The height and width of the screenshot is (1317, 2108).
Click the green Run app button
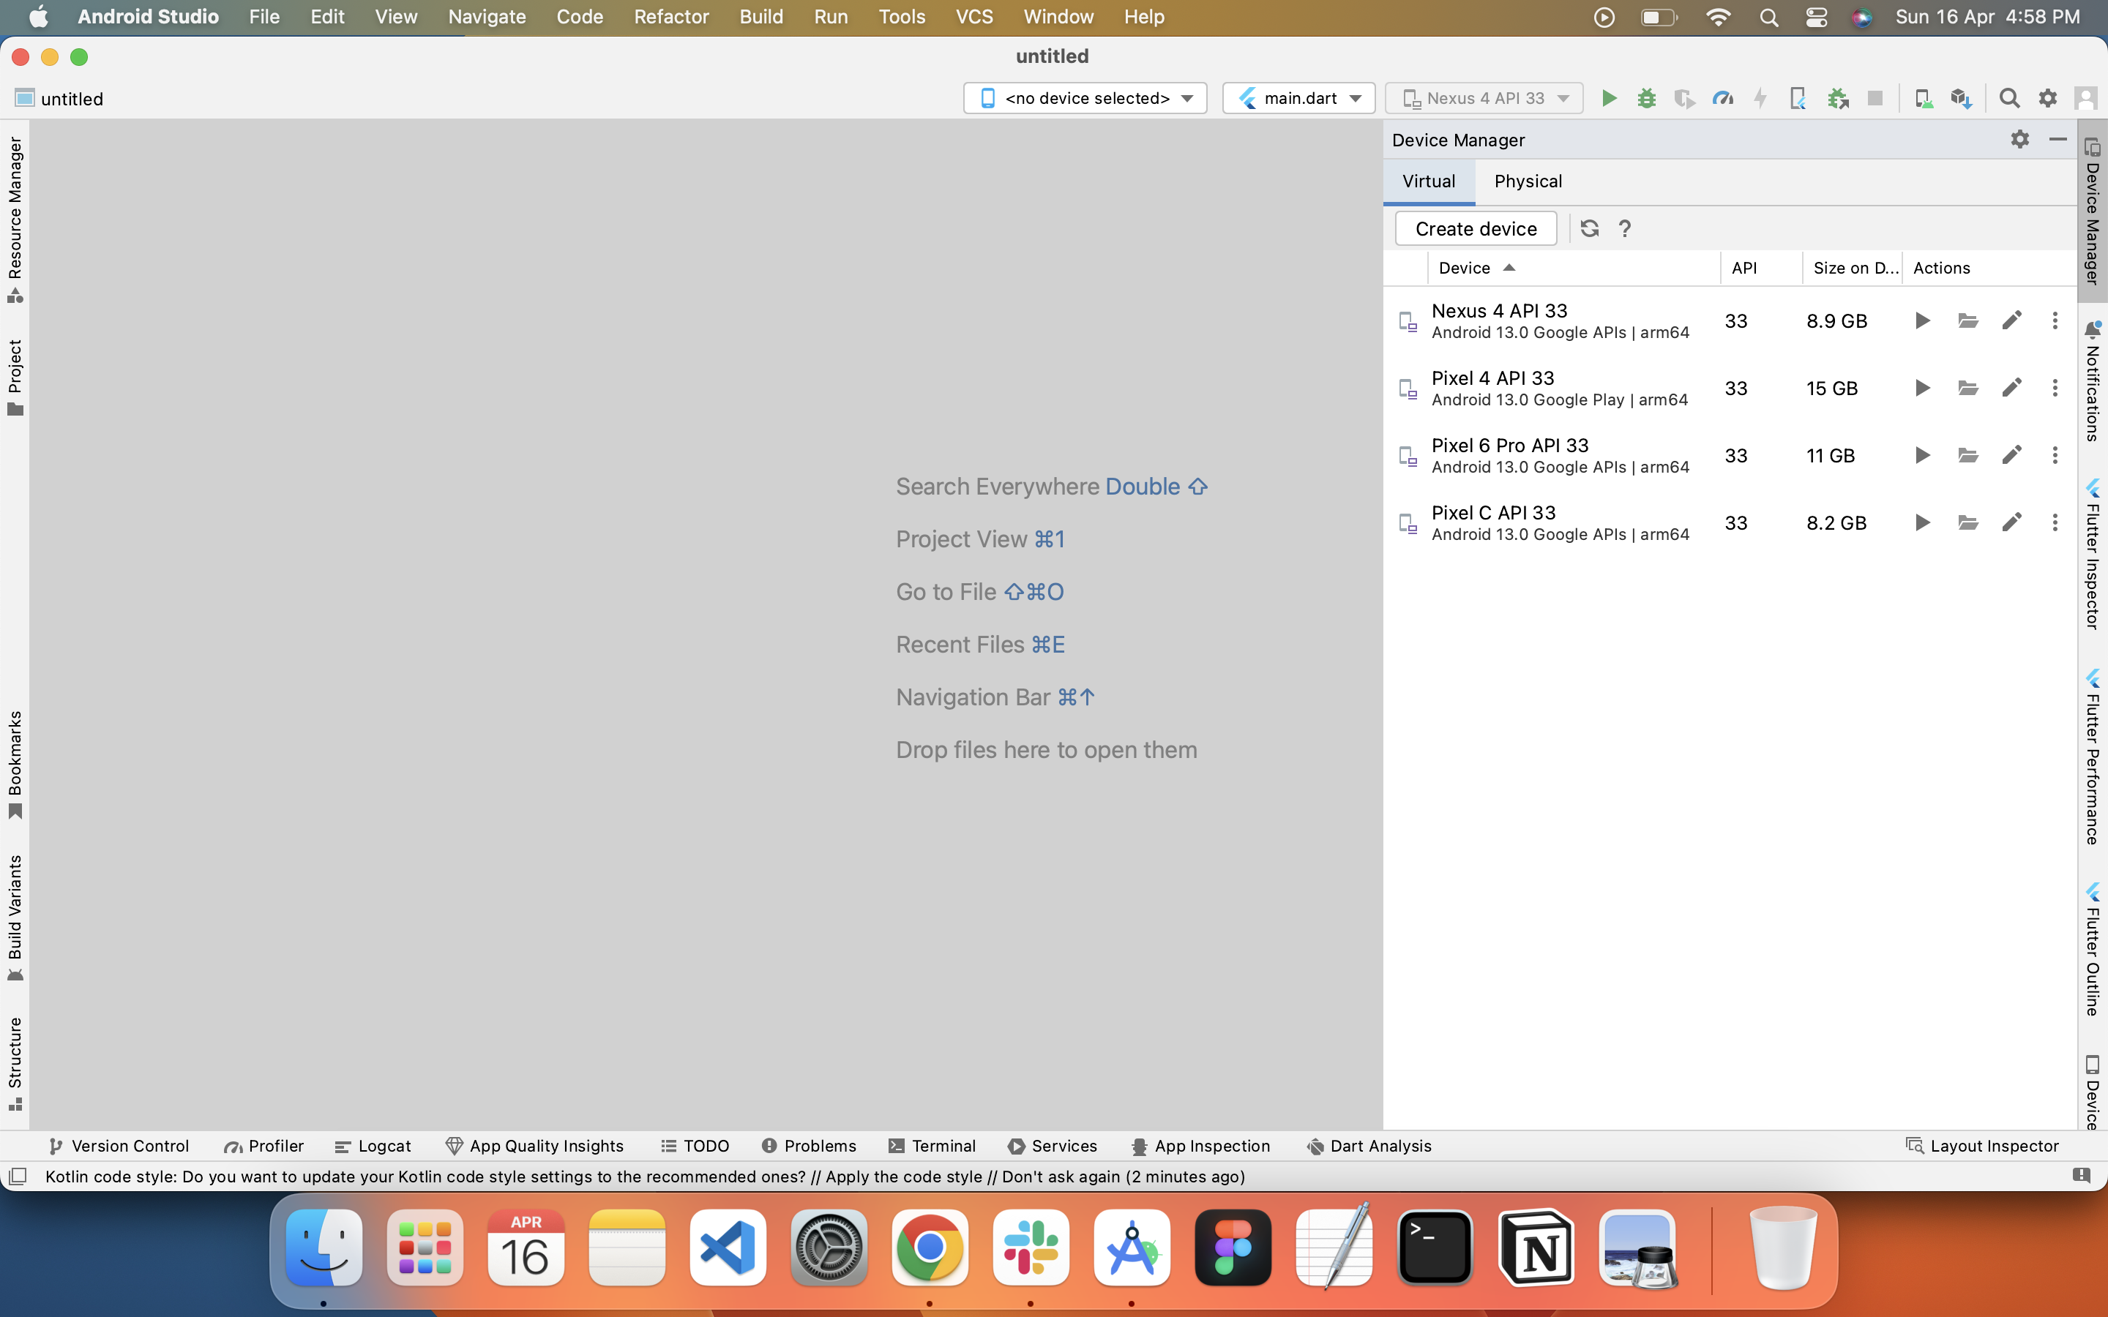tap(1609, 99)
